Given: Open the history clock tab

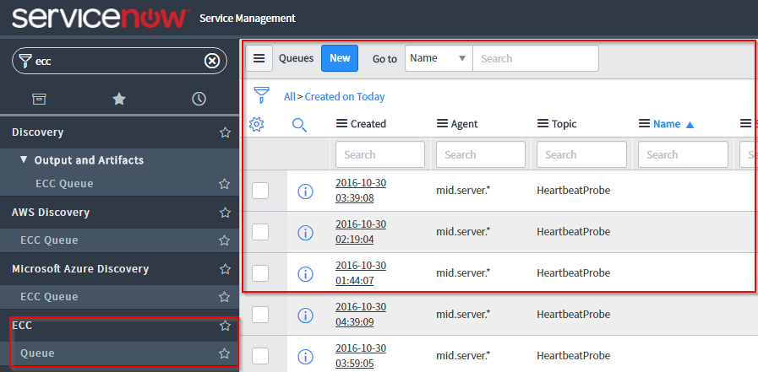Looking at the screenshot, I should point(199,100).
